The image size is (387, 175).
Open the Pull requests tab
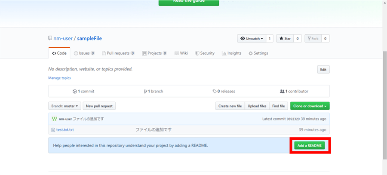point(119,53)
